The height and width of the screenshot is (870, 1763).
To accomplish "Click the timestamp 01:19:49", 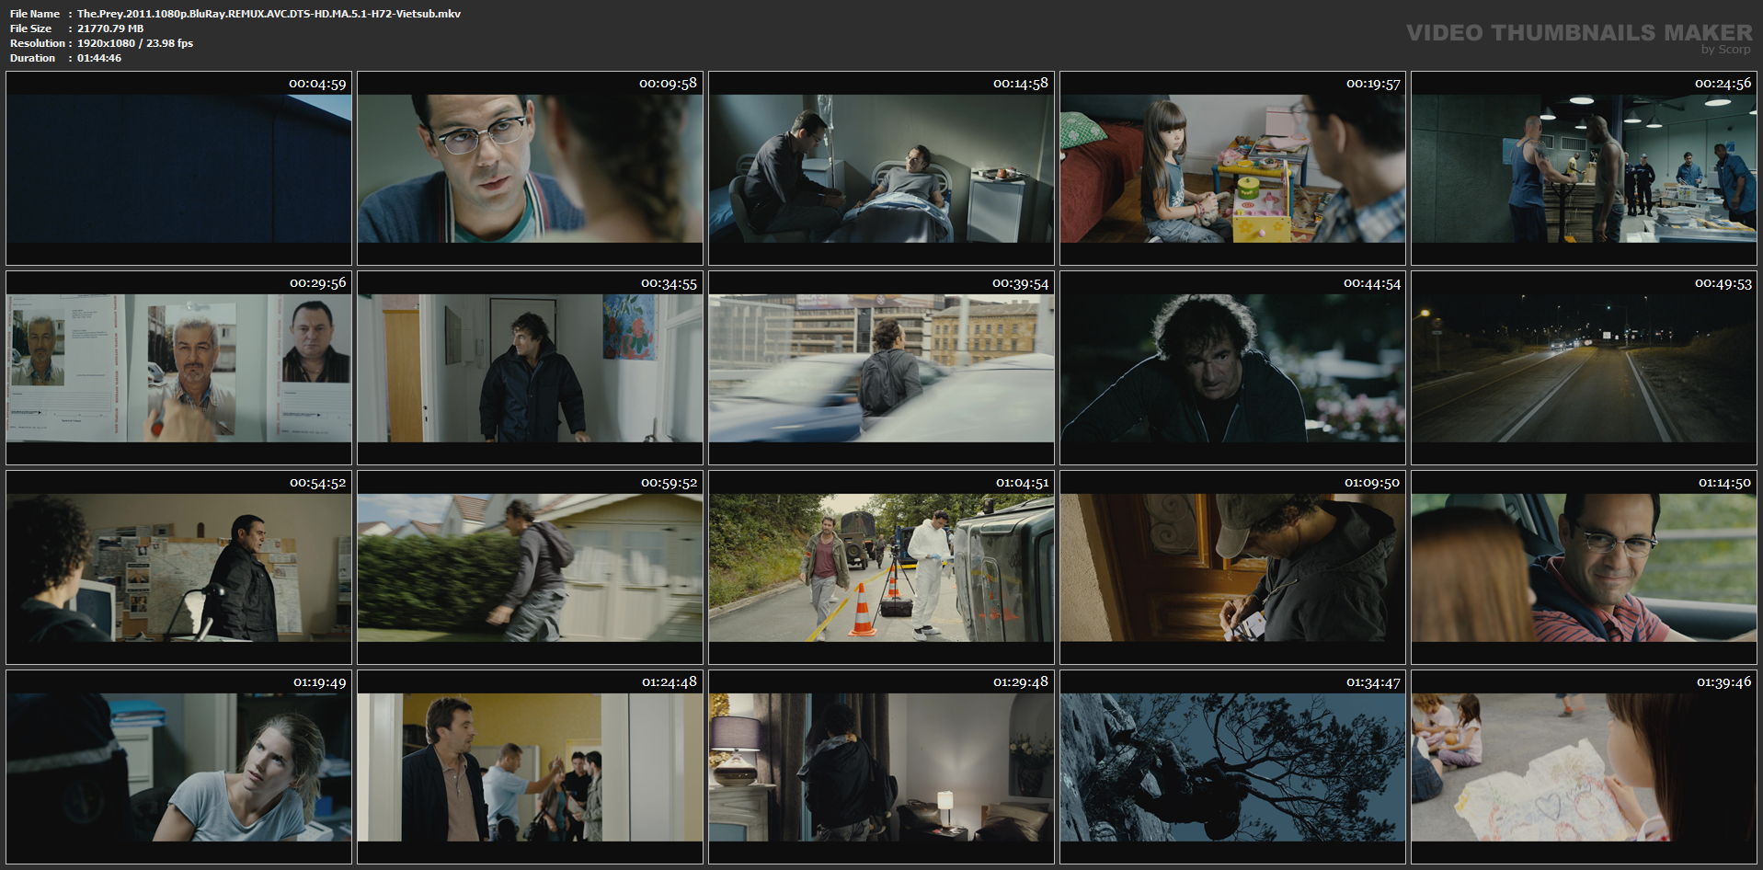I will click(320, 682).
